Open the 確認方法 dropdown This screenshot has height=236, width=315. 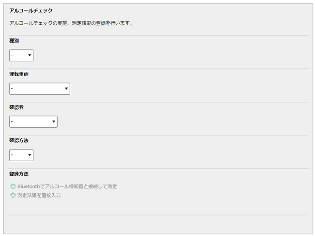coord(21,155)
